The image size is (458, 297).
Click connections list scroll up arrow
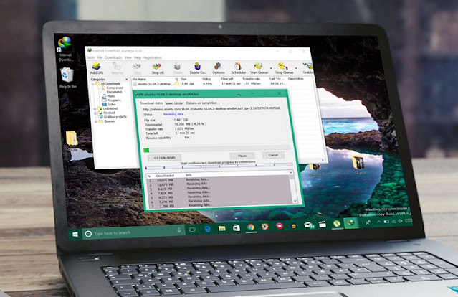click(291, 173)
